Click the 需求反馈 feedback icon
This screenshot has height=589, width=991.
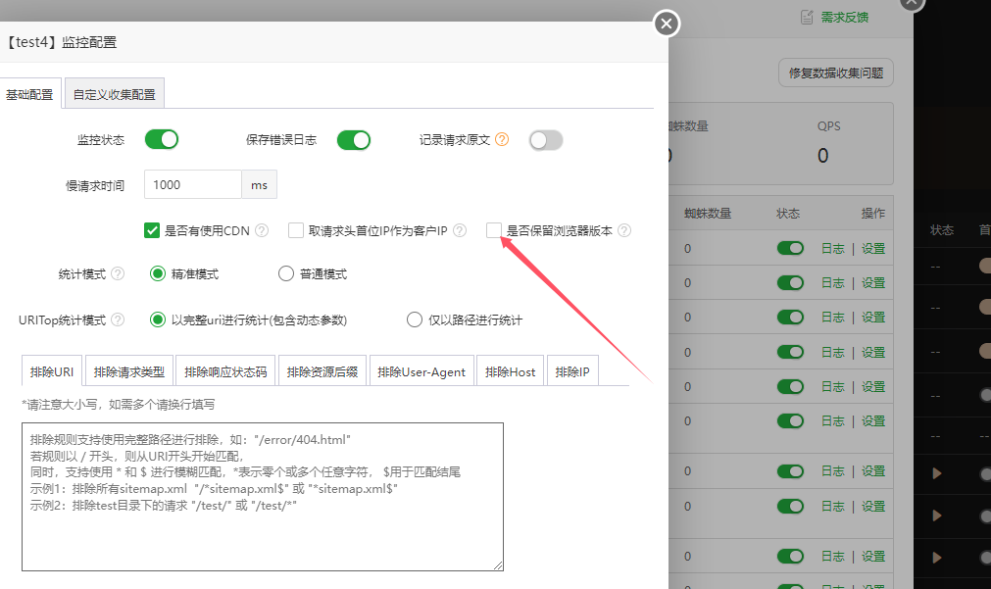click(807, 17)
